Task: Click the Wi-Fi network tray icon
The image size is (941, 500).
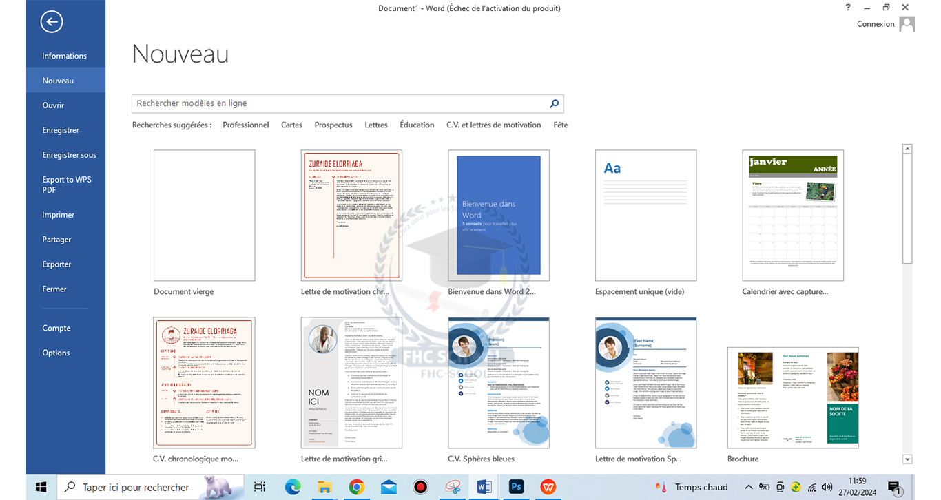Action: (x=811, y=487)
